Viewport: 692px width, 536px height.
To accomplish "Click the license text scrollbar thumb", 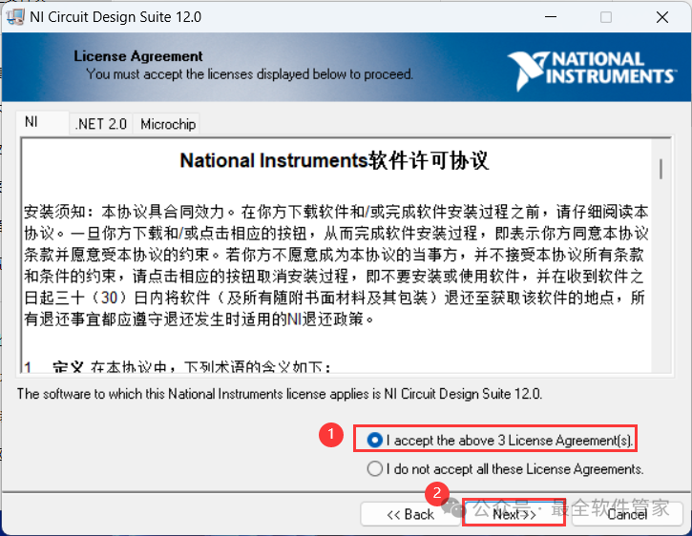I will (x=661, y=169).
